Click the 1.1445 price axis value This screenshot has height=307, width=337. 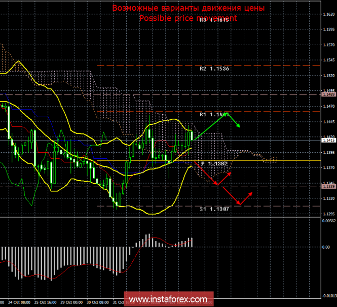point(329,122)
